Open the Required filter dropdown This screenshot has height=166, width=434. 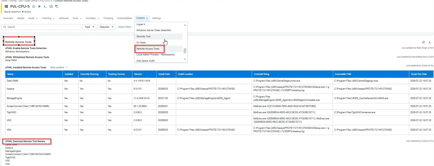coord(106,27)
